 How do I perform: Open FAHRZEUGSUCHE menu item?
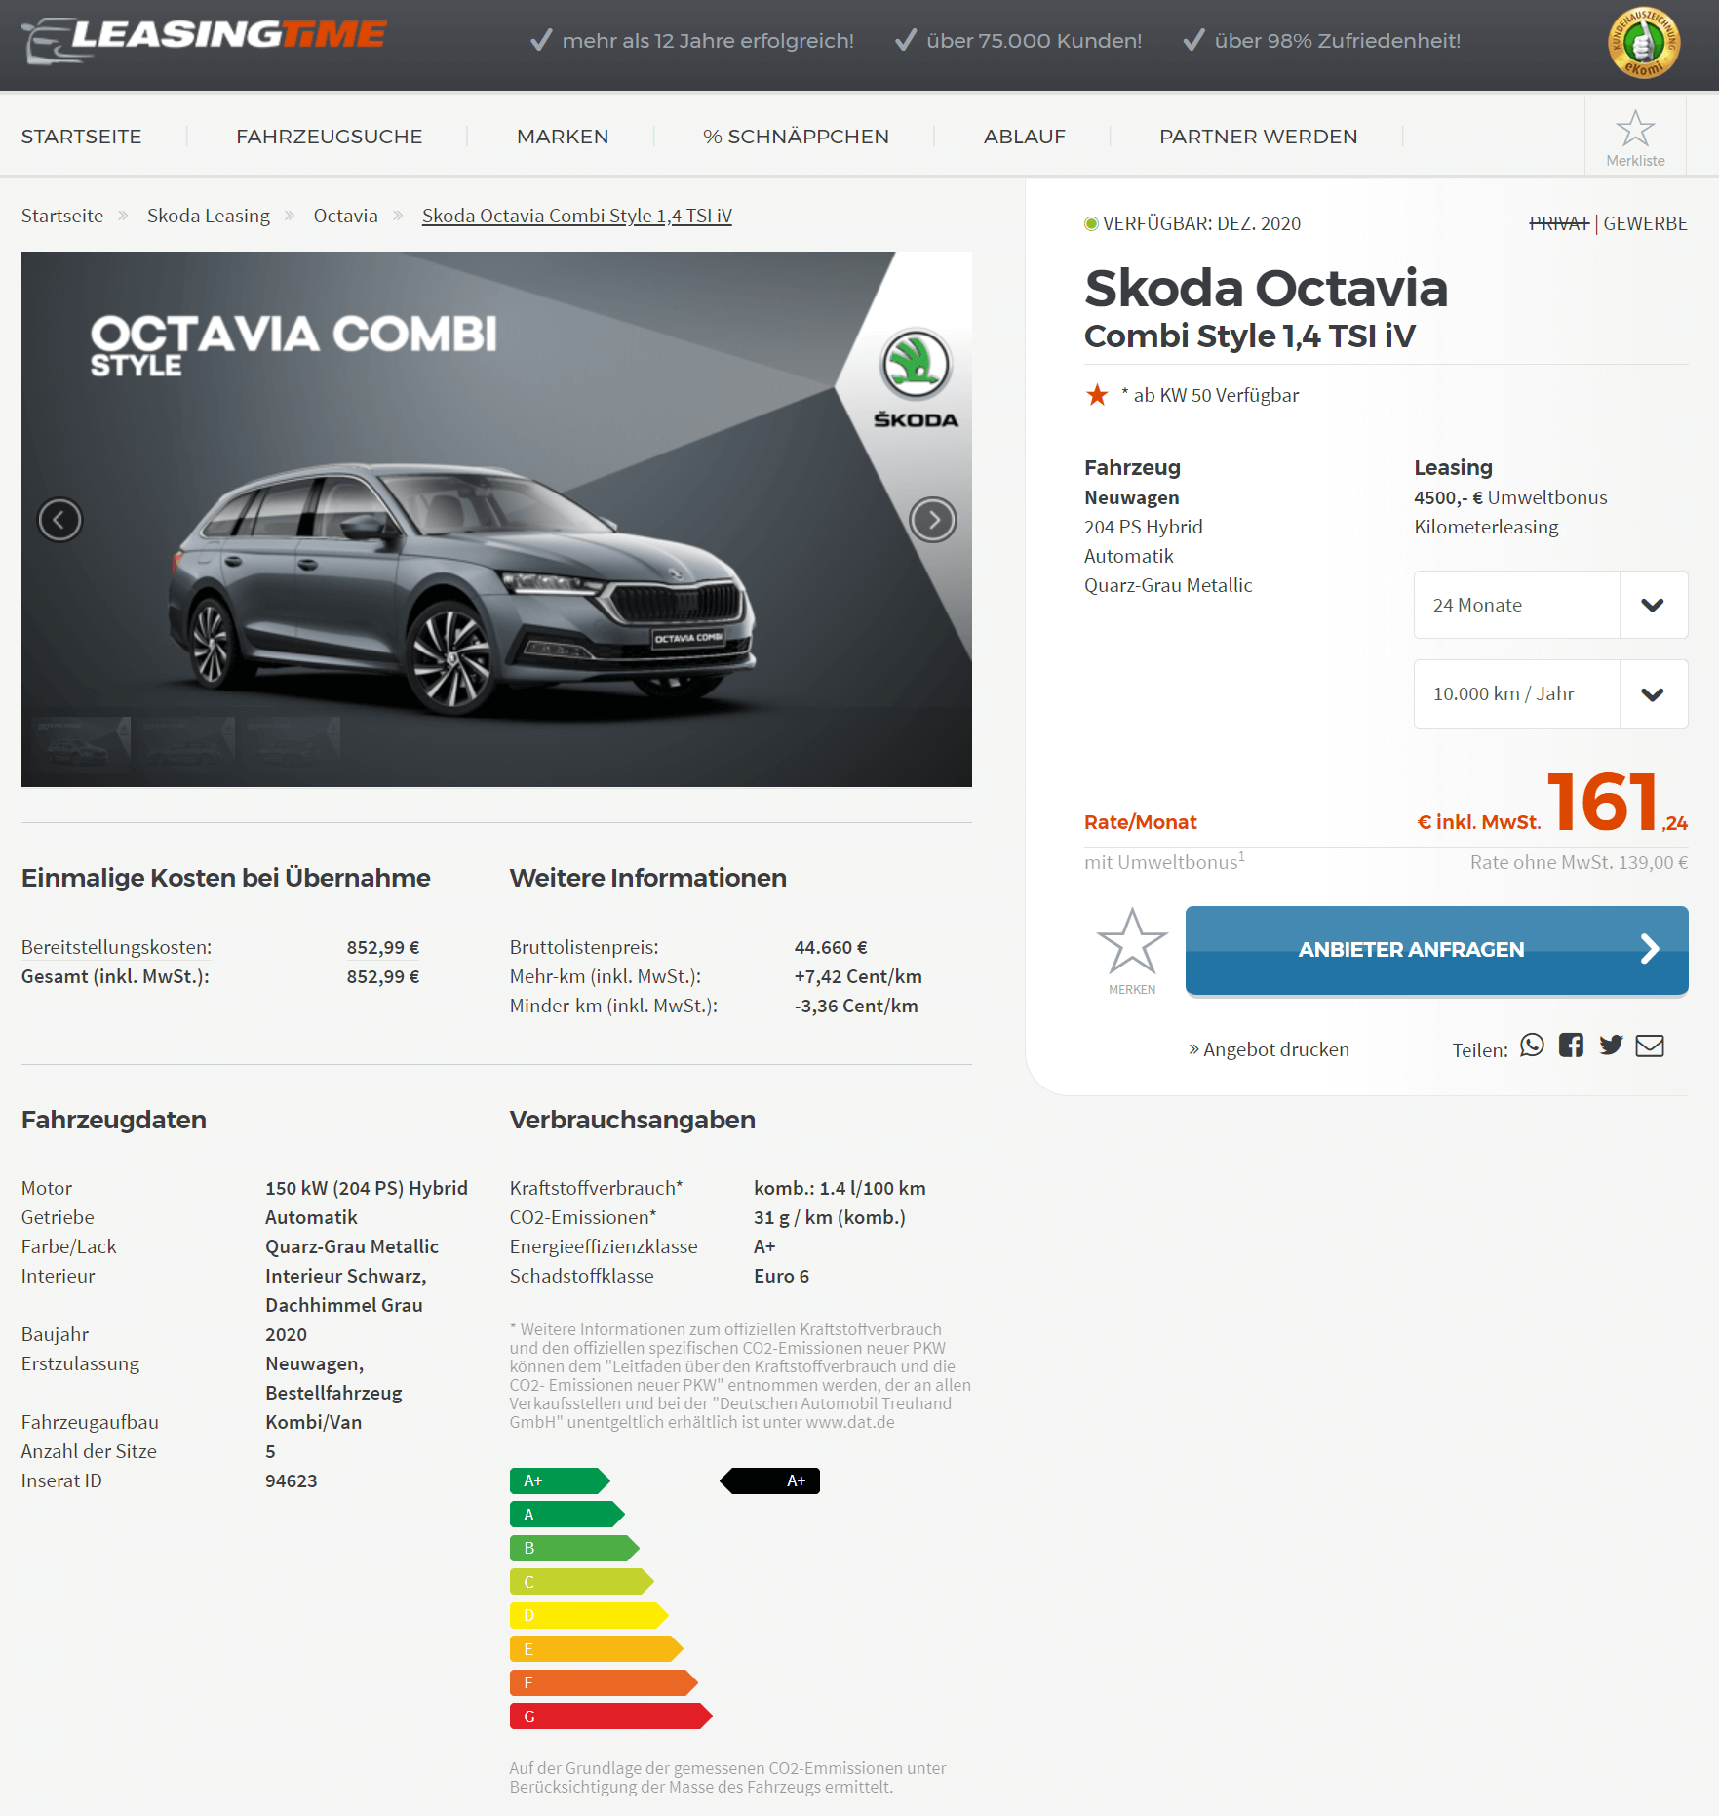pyautogui.click(x=330, y=137)
